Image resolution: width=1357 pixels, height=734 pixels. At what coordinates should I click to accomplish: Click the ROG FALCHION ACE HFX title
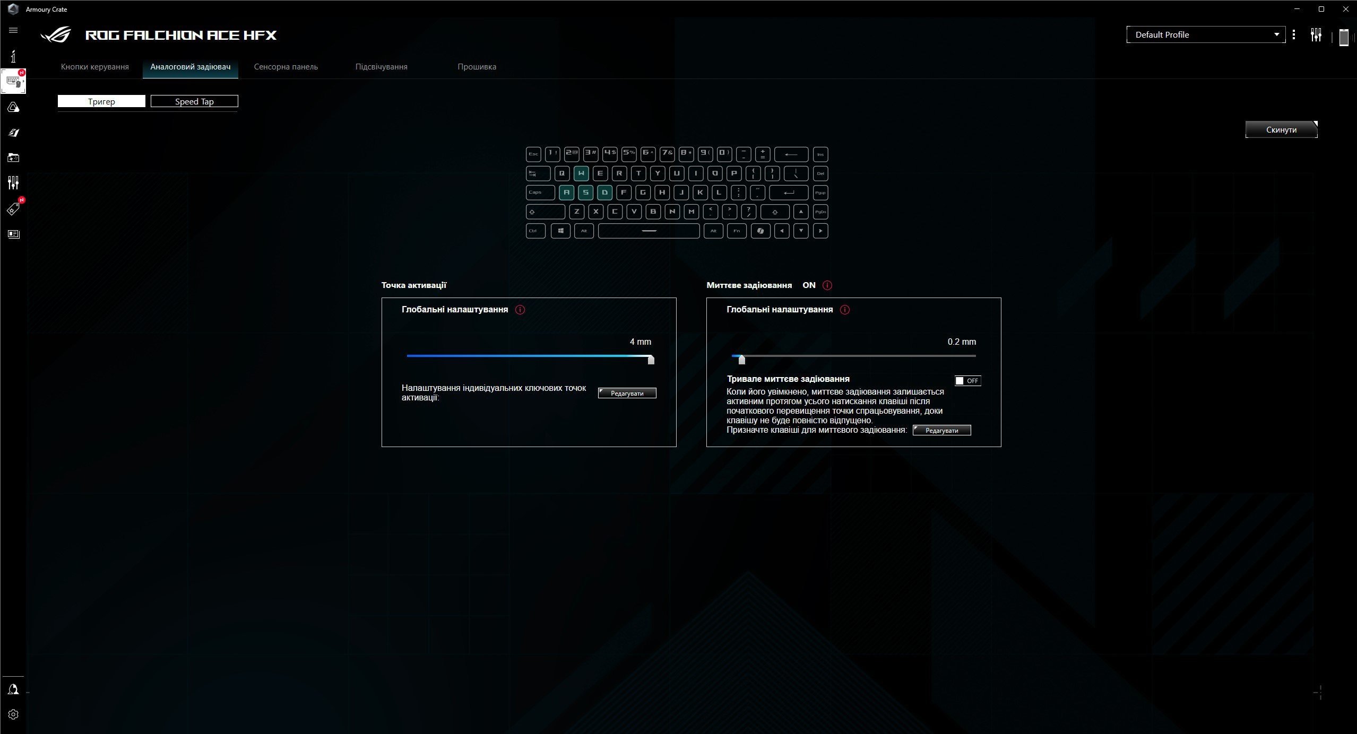[181, 35]
